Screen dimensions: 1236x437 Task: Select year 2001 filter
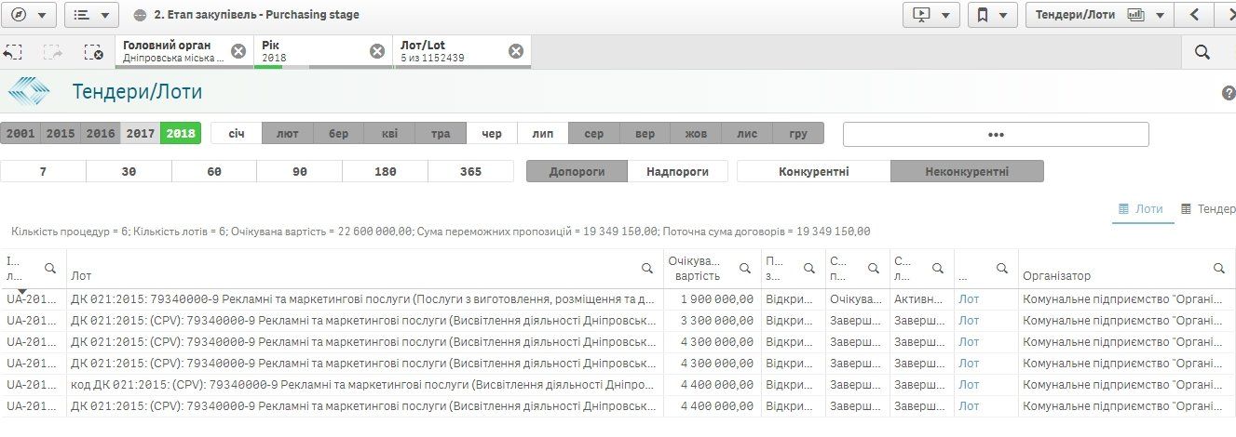20,134
